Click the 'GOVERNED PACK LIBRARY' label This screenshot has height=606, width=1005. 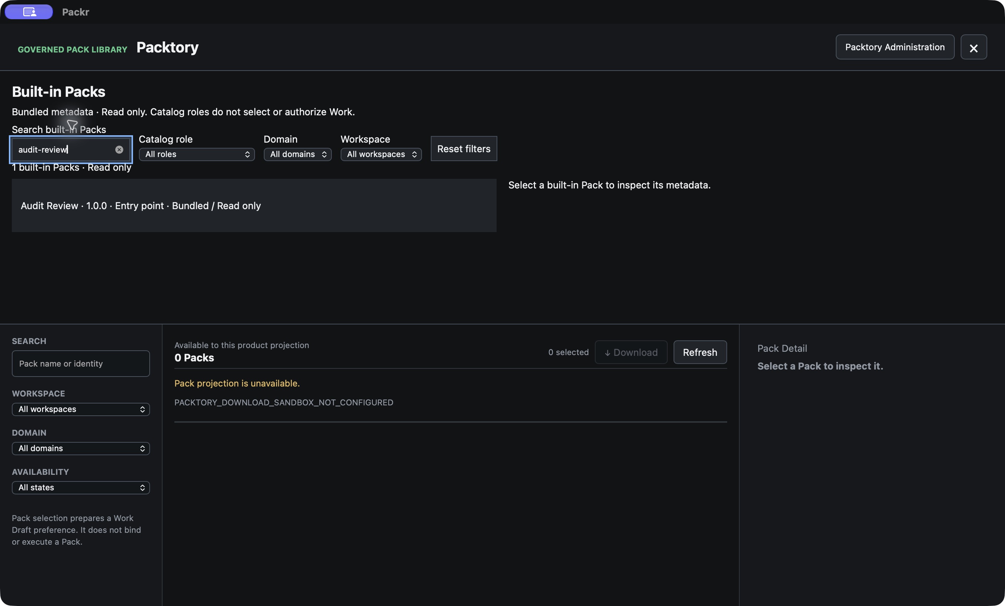[72, 50]
